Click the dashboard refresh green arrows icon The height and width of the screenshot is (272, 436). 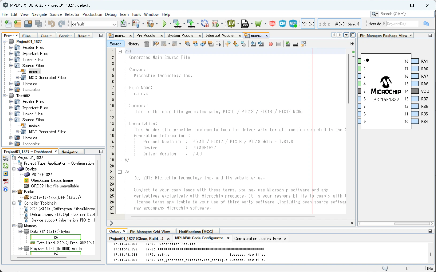pyautogui.click(x=6, y=166)
